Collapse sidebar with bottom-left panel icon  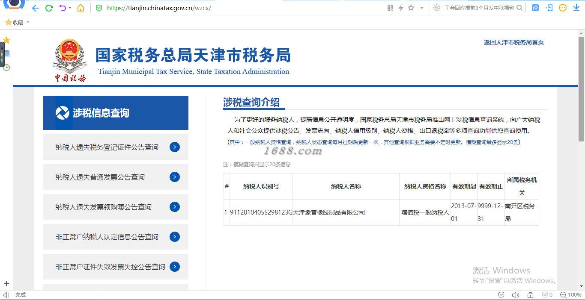(6, 295)
